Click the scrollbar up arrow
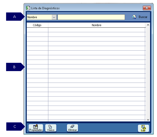 click(x=148, y=25)
